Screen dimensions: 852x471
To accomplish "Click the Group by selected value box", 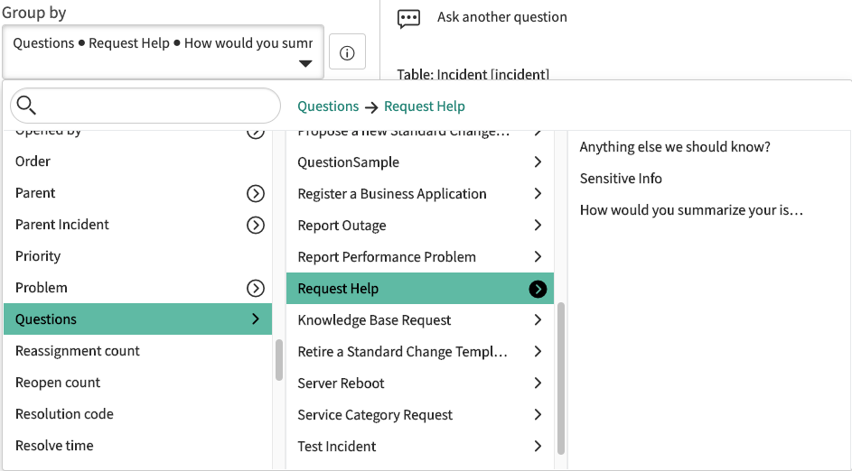I will tap(163, 51).
